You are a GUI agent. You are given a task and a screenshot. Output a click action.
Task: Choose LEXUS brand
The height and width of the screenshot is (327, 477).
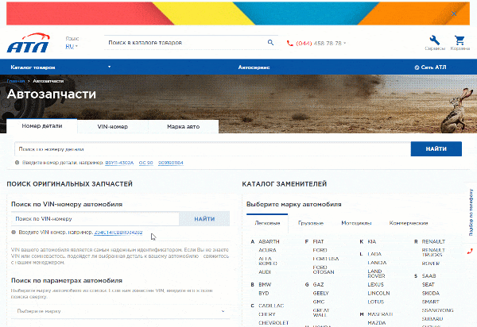click(x=375, y=285)
